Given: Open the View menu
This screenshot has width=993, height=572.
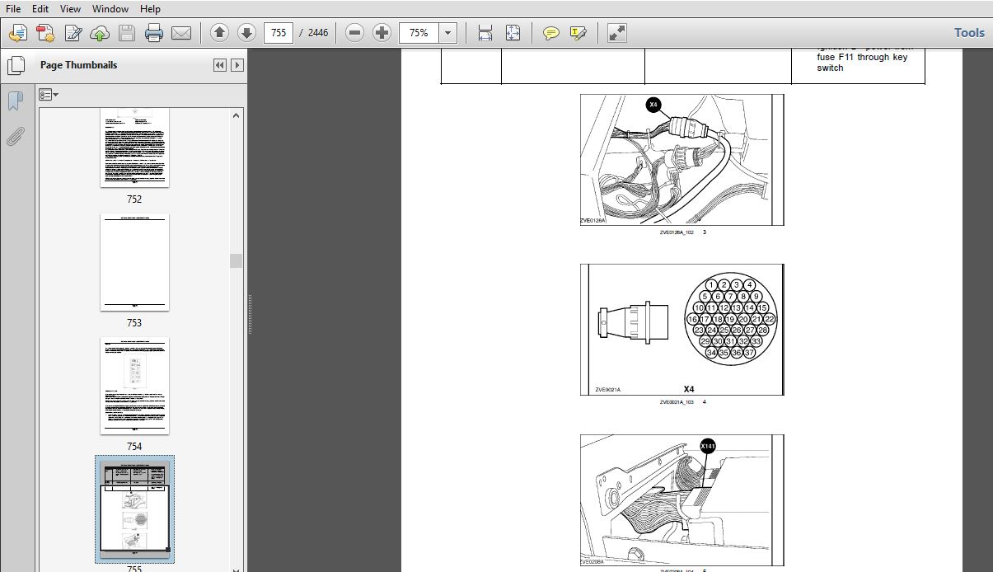Looking at the screenshot, I should coord(71,8).
